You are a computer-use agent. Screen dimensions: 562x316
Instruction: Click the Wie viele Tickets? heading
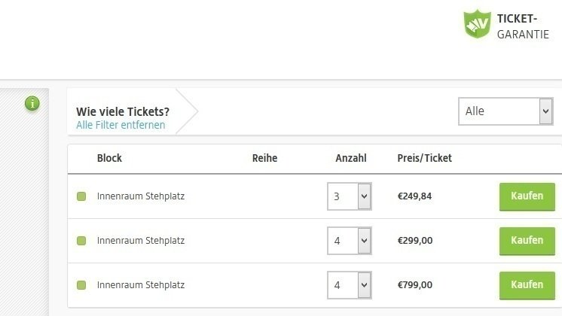coord(123,111)
